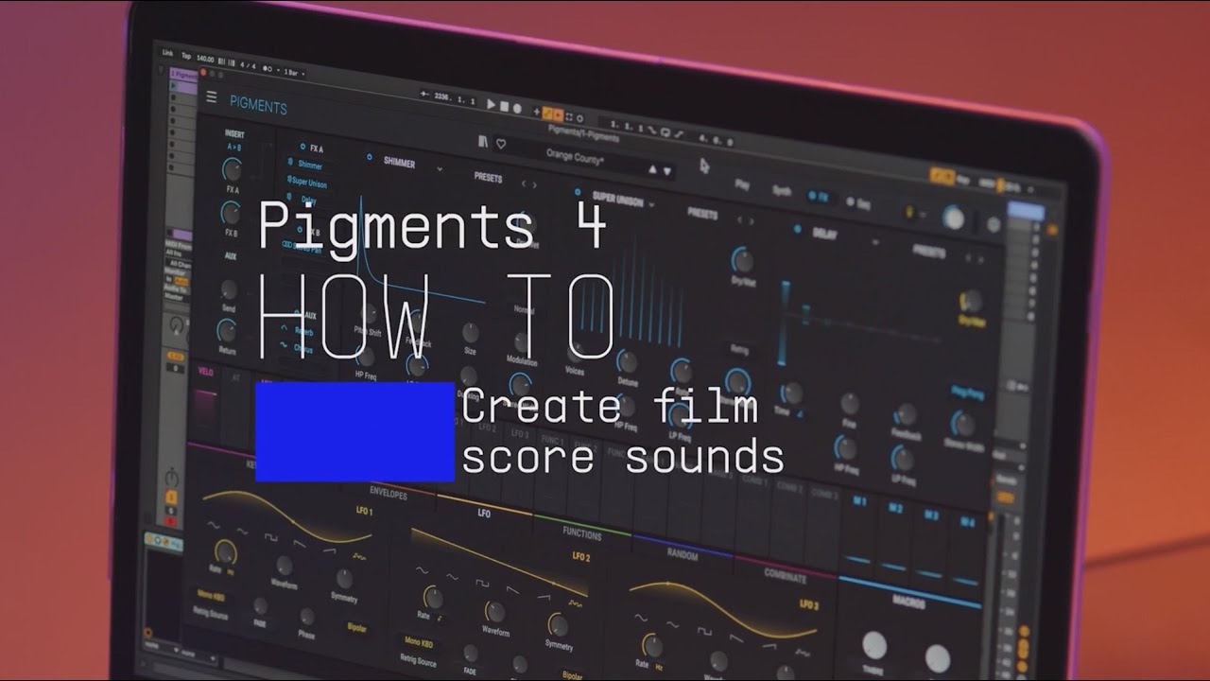The image size is (1210, 681).
Task: Open the FUNCTIONS modulation tab
Action: [x=581, y=533]
